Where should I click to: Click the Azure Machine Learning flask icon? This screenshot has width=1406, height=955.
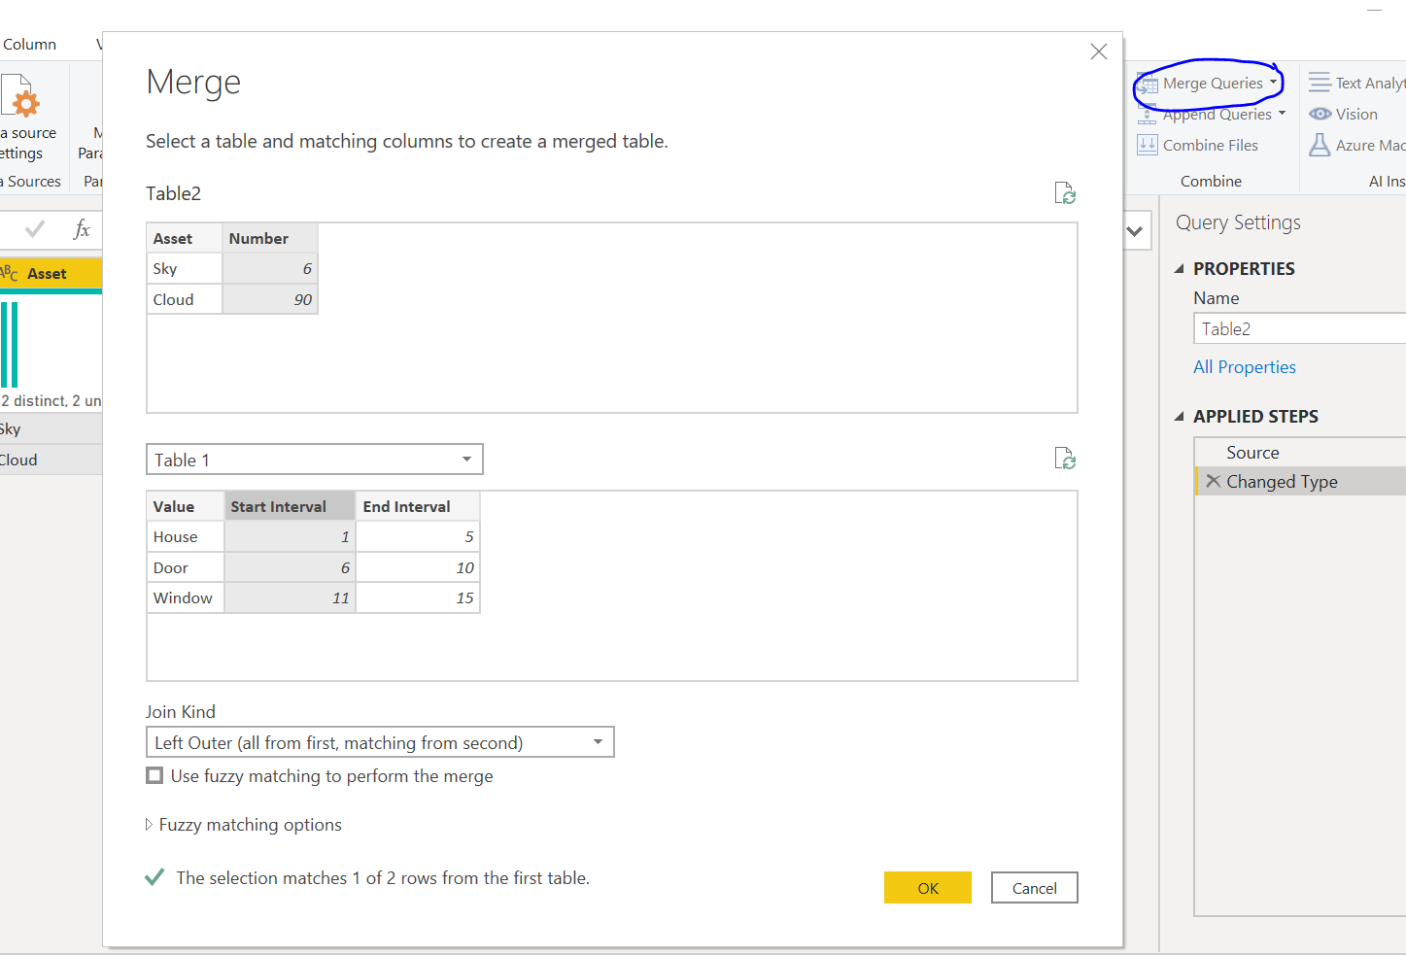click(x=1320, y=145)
